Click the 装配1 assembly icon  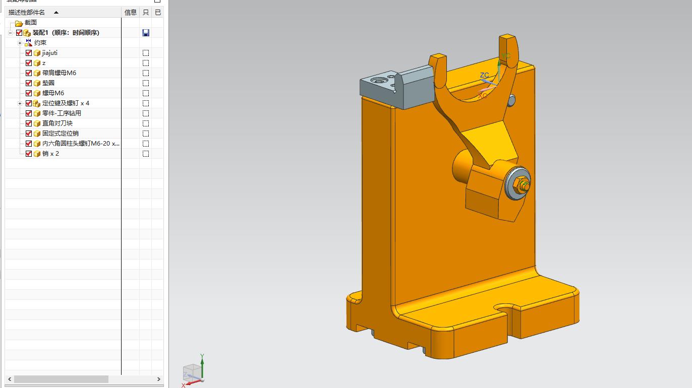pyautogui.click(x=27, y=33)
